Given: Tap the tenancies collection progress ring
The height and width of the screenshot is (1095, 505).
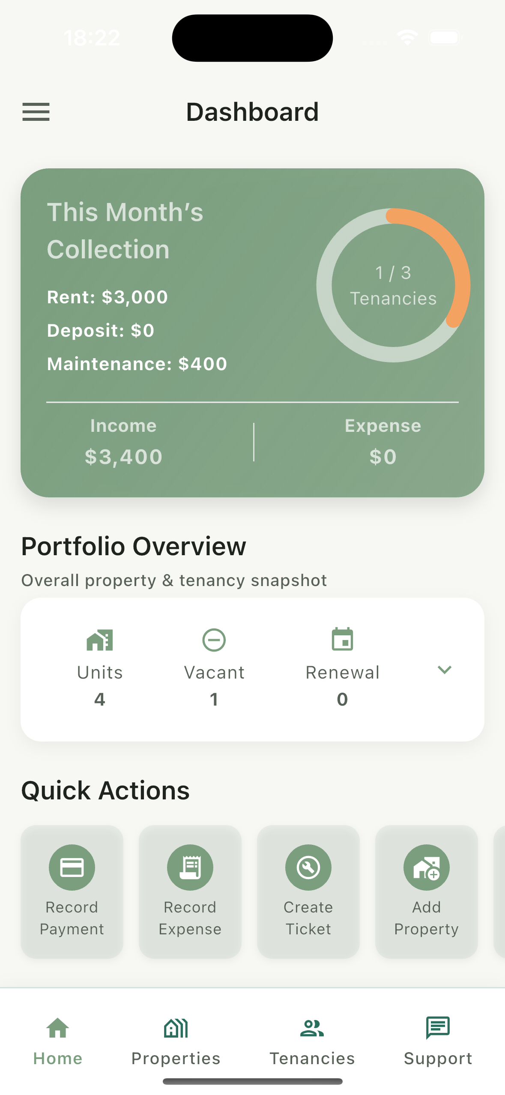Looking at the screenshot, I should pos(393,285).
